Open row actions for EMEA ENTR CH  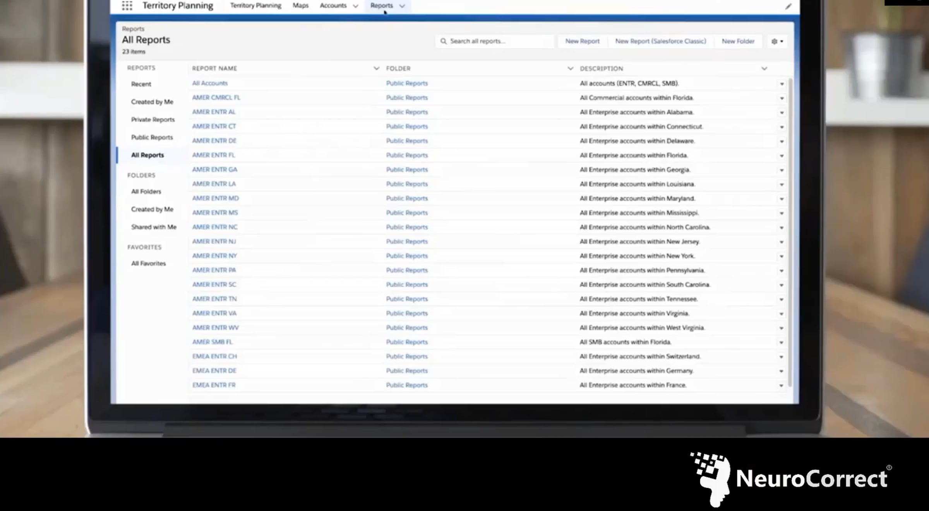pos(781,357)
